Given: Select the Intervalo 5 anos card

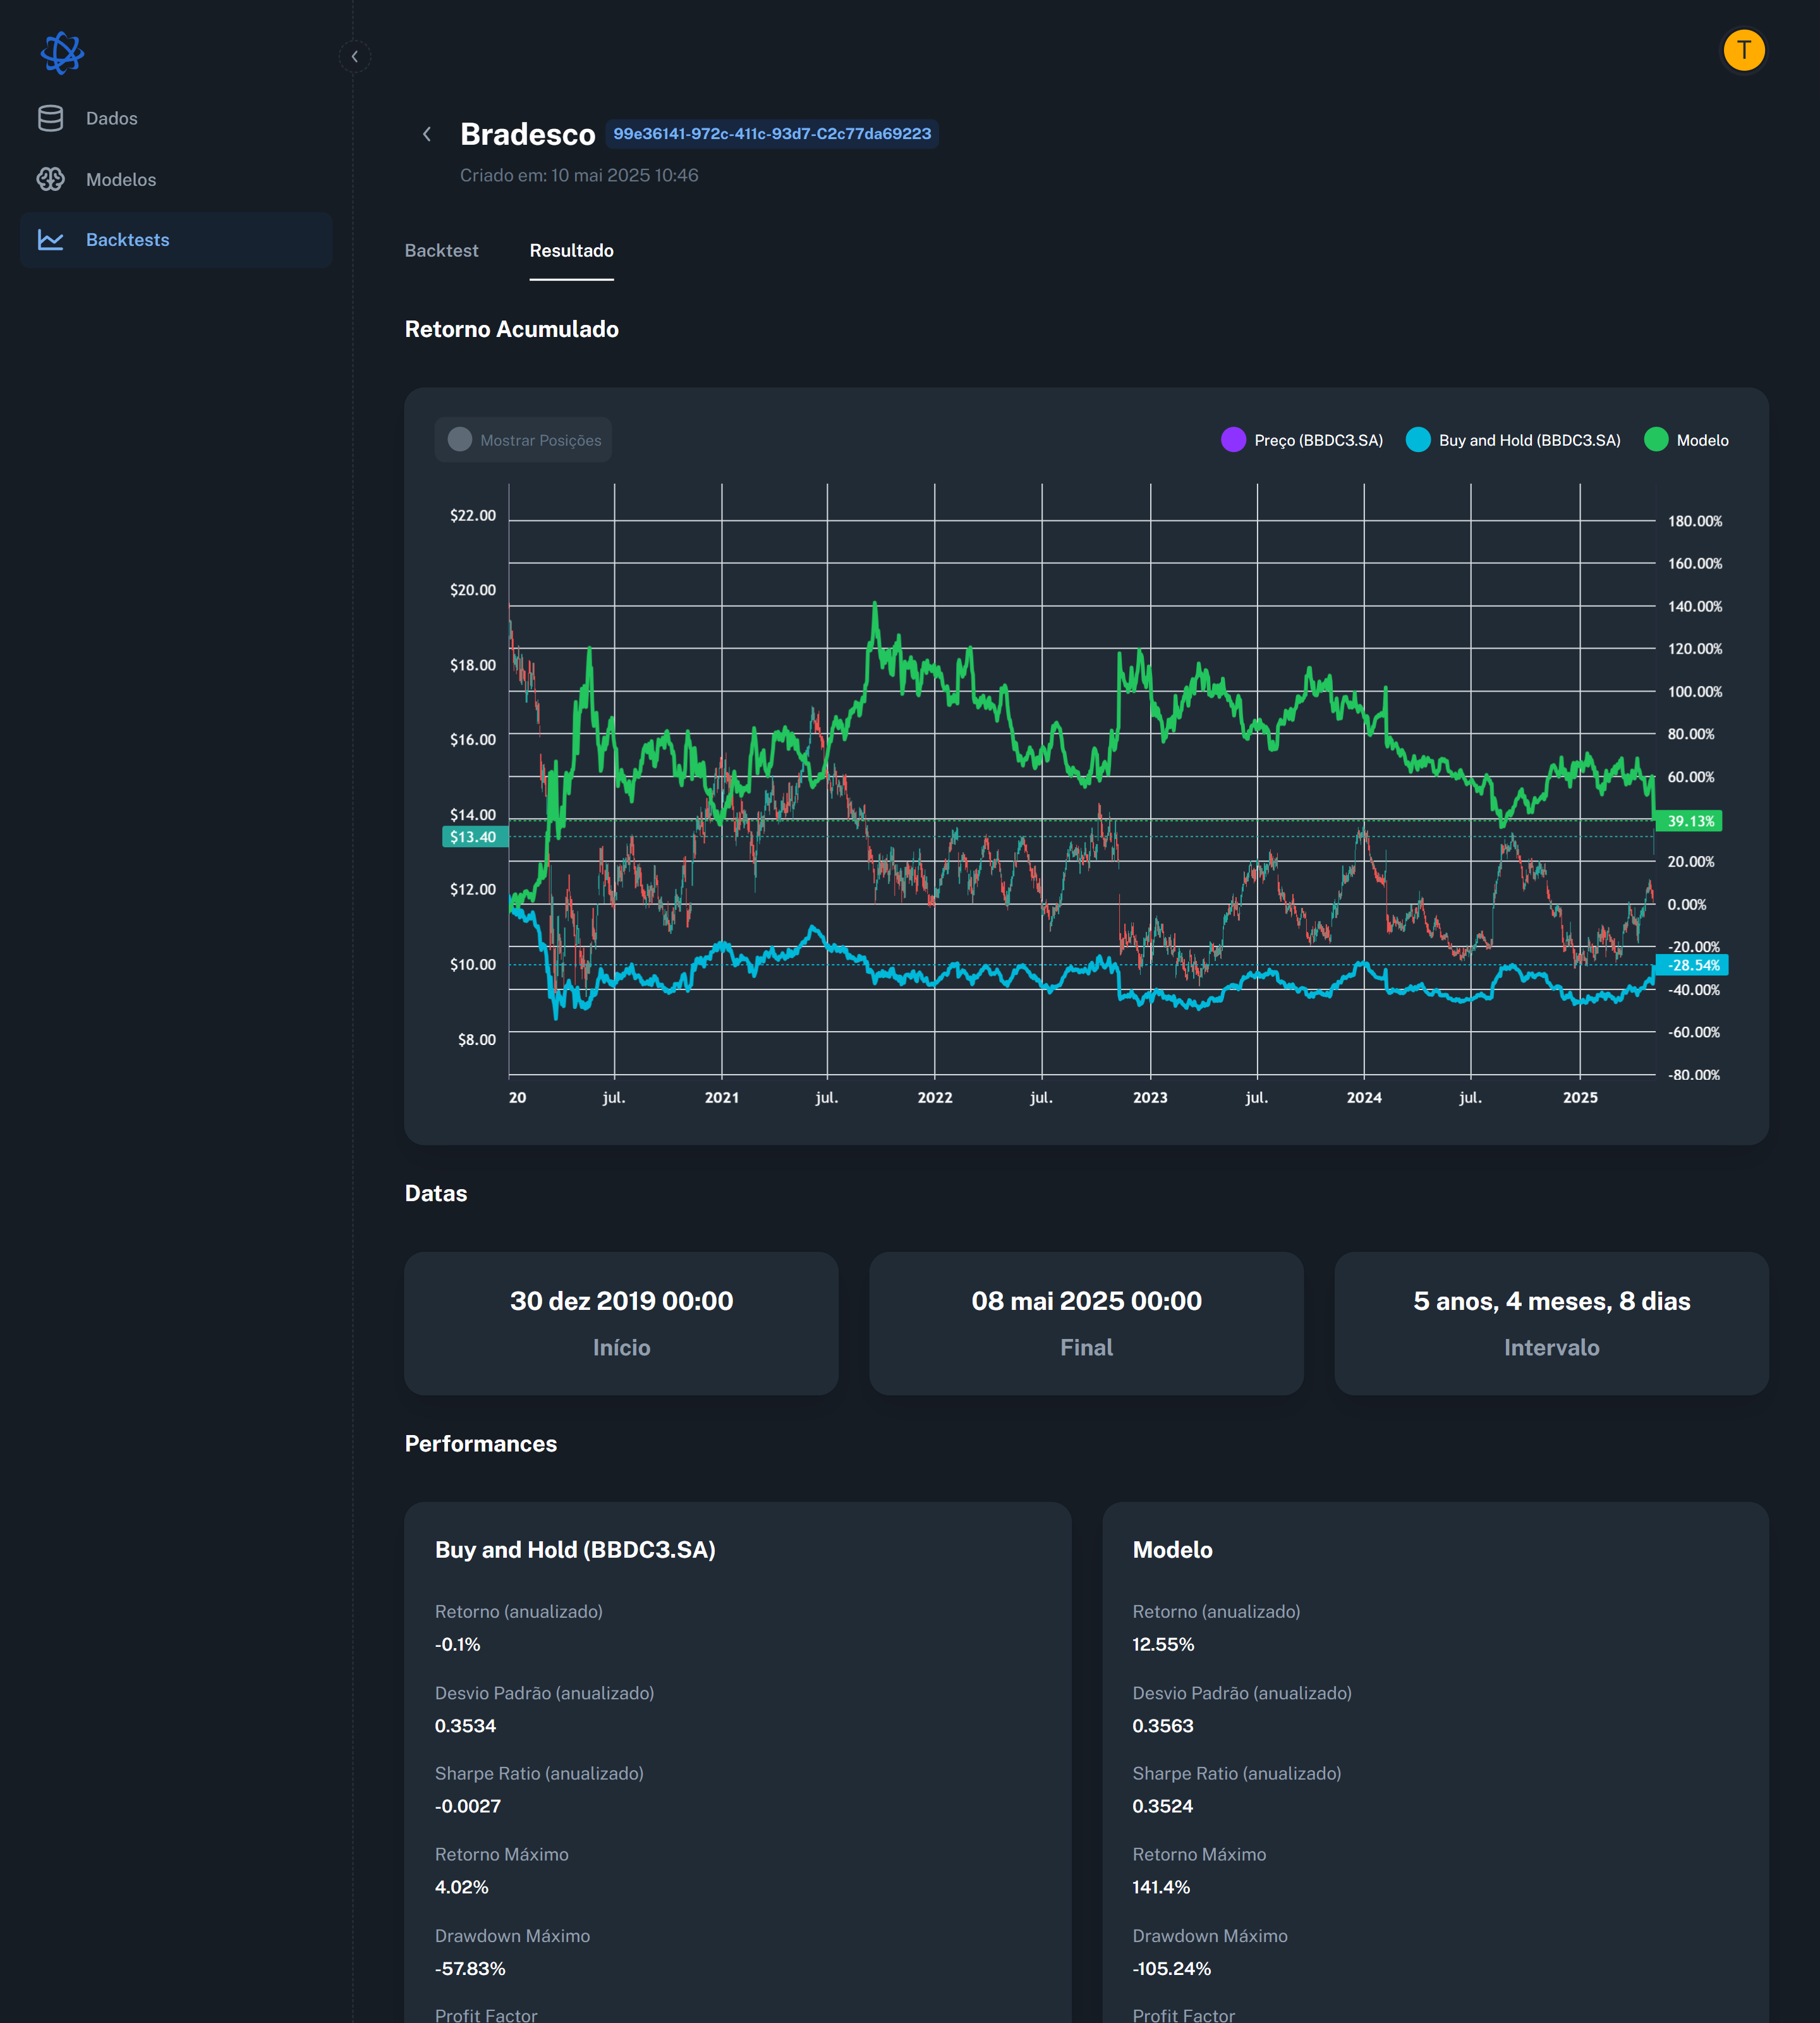Looking at the screenshot, I should [1551, 1323].
